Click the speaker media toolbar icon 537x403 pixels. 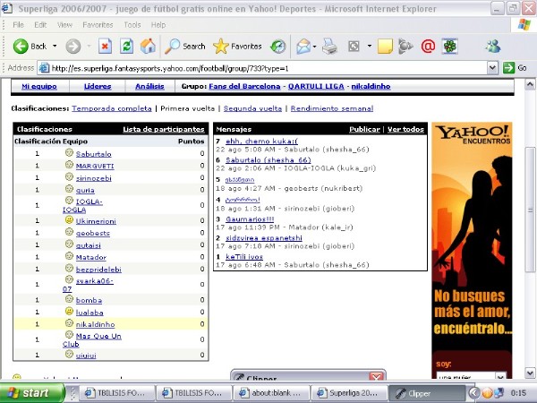(x=405, y=47)
